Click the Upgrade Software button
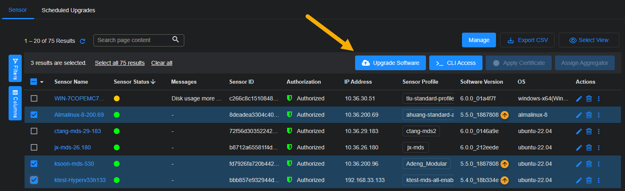The height and width of the screenshot is (191, 625). coord(390,63)
